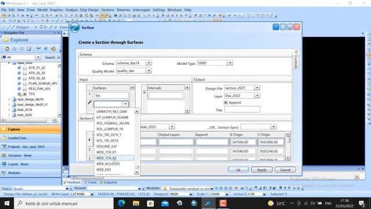Screen dimensions: 371x209
Task: Select WEB_1TH_R2 from surface list
Action: pos(115,158)
